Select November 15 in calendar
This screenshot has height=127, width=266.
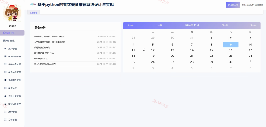211,50
